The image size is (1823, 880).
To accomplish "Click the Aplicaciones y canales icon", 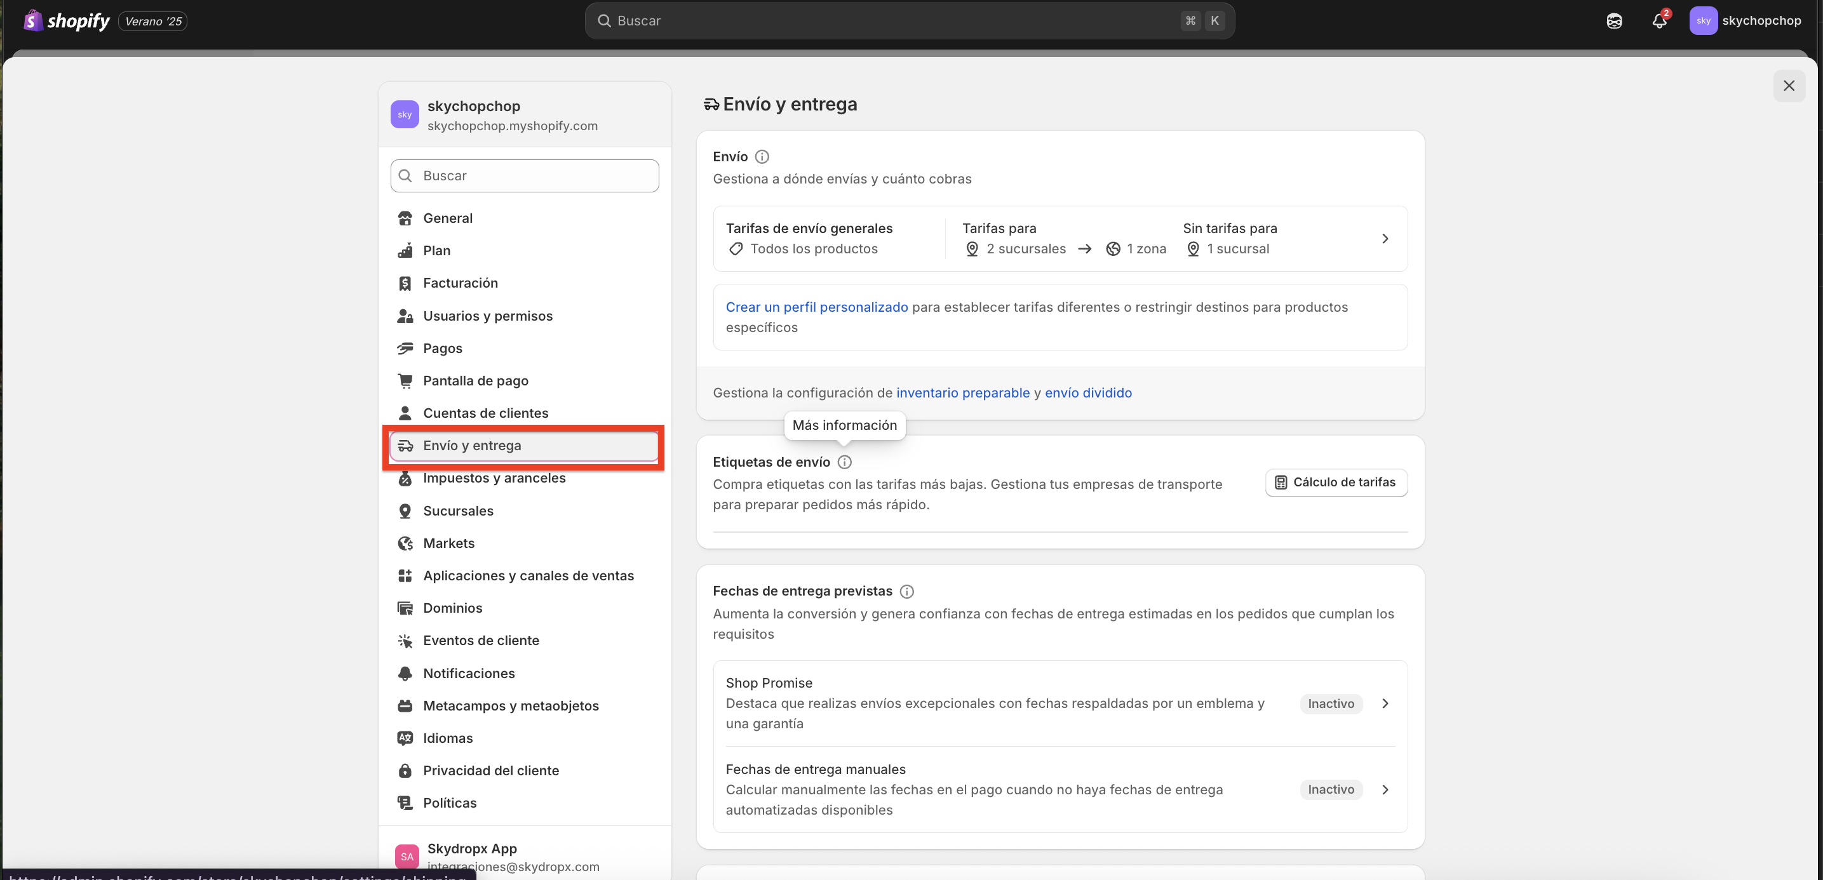I will pyautogui.click(x=405, y=576).
